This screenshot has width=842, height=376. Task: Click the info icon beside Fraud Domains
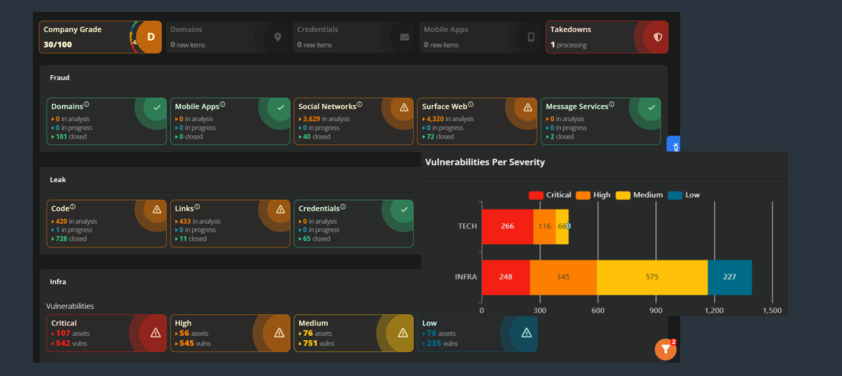86,105
